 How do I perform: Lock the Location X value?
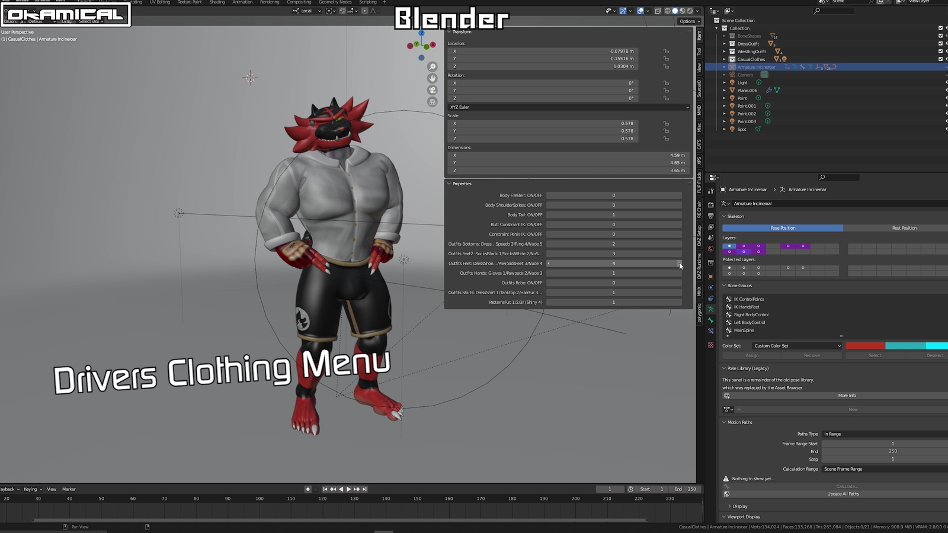pos(667,52)
